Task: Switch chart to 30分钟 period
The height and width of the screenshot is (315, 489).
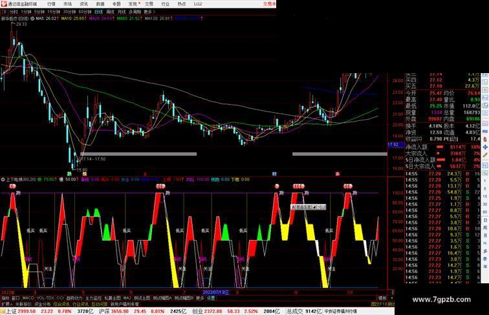Action: click(69, 12)
